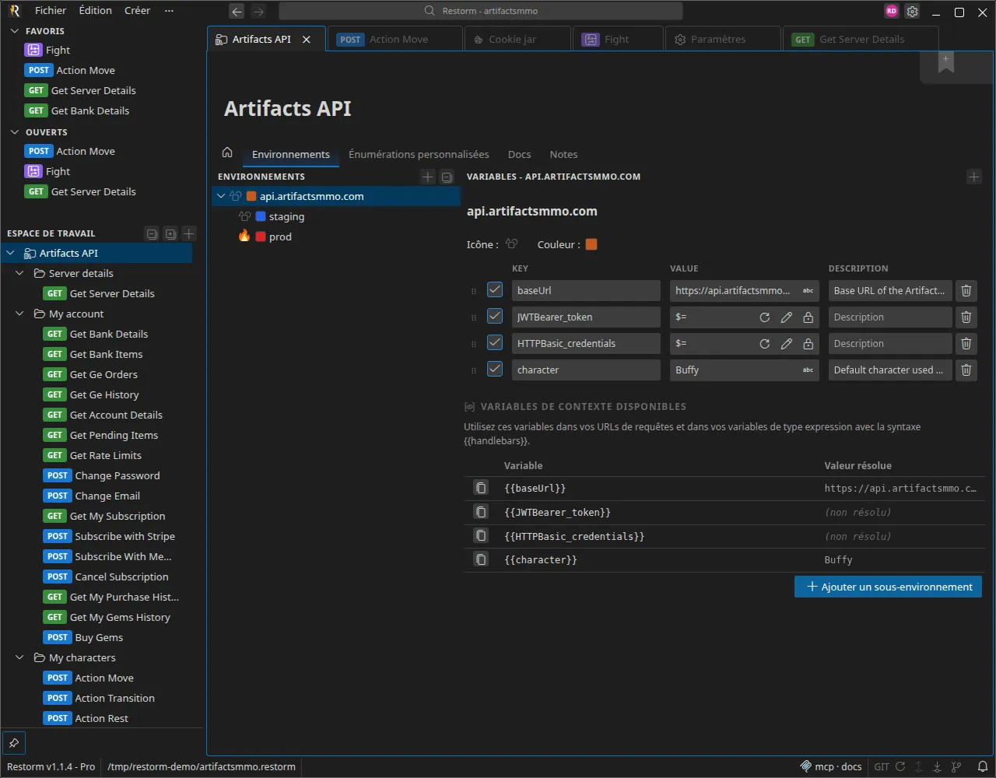Switch to the Docs tab
The width and height of the screenshot is (996, 778).
(519, 154)
